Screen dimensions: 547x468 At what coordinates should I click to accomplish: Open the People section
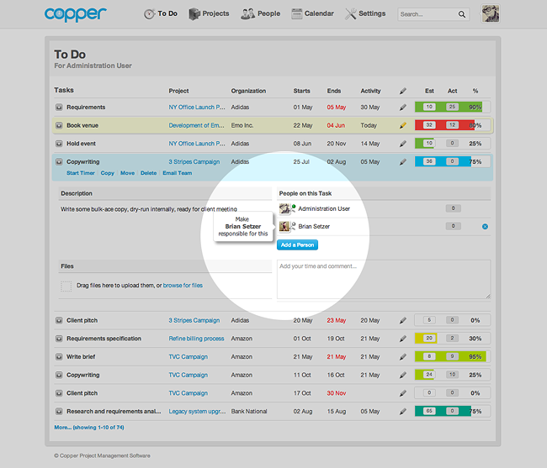coord(261,13)
